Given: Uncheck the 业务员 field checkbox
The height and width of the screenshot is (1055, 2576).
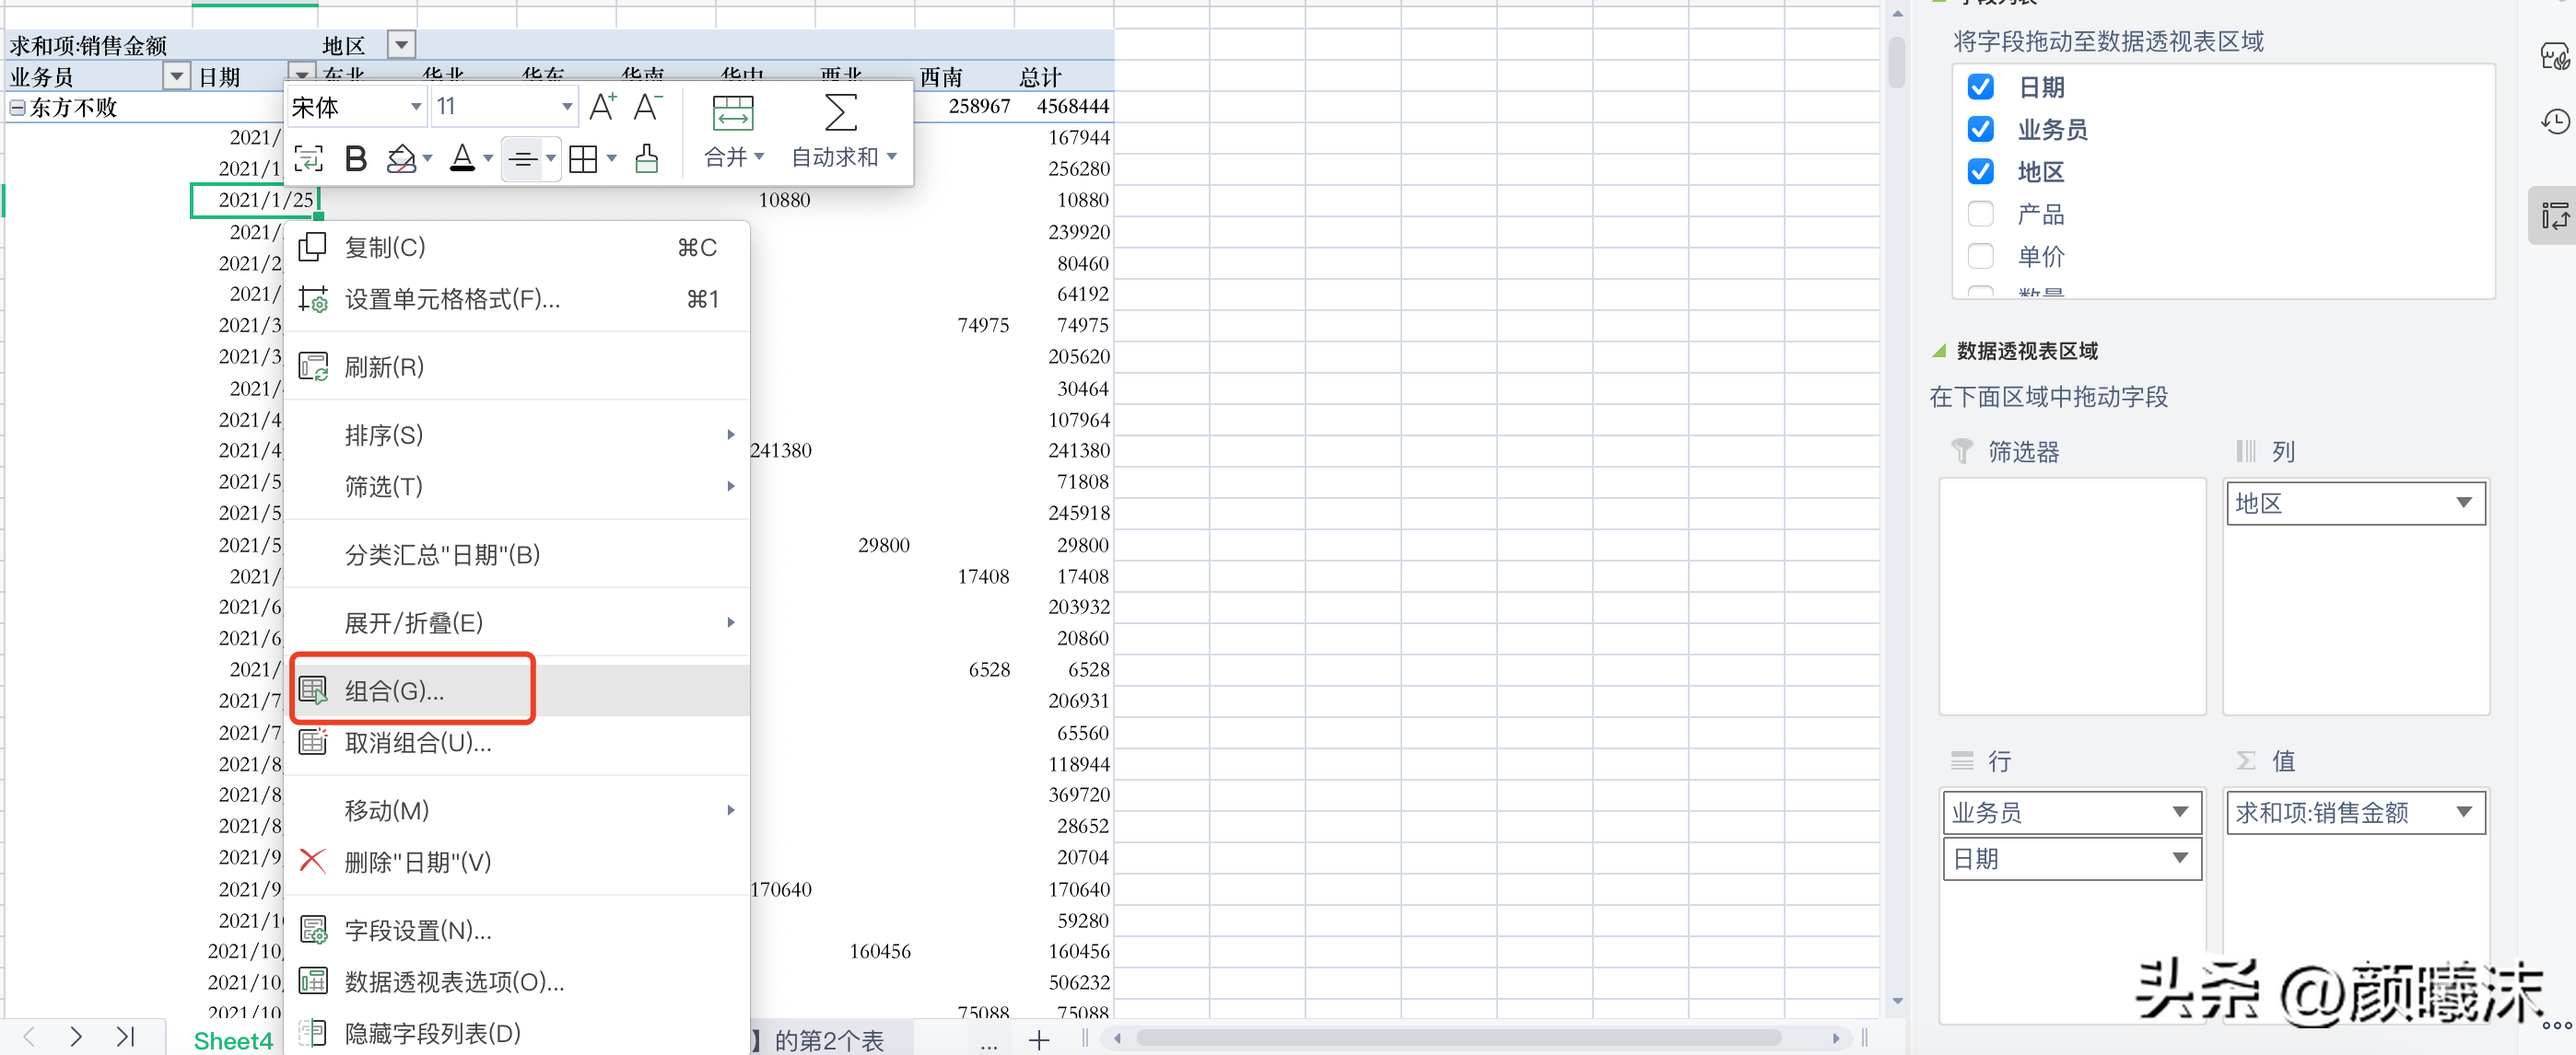Looking at the screenshot, I should tap(1980, 129).
